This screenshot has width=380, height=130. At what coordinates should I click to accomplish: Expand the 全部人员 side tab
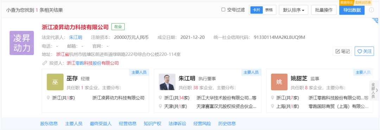point(374,90)
